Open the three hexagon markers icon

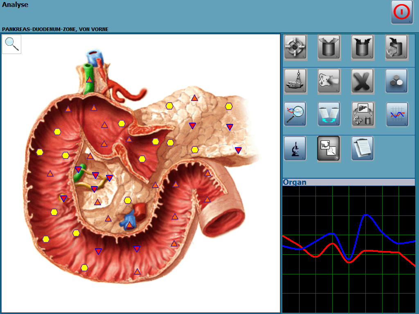click(x=396, y=81)
